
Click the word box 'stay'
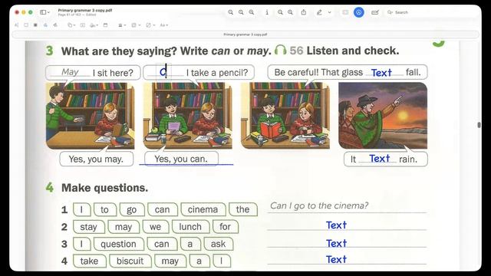point(88,227)
